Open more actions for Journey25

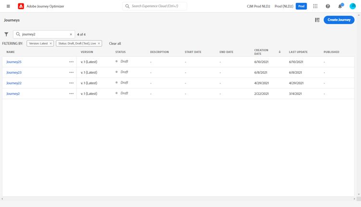[x=71, y=62]
